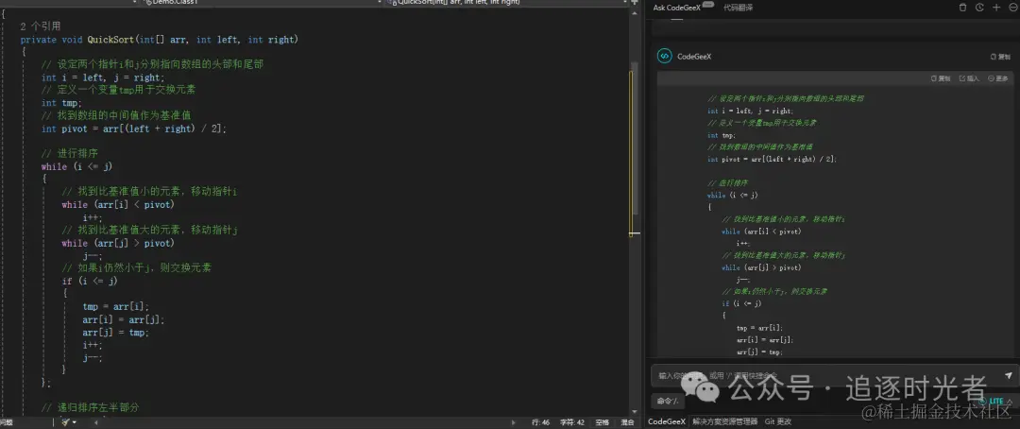The height and width of the screenshot is (429, 1020).
Task: Click the editor line 'tmp = arr[i];'
Action: pyautogui.click(x=116, y=306)
